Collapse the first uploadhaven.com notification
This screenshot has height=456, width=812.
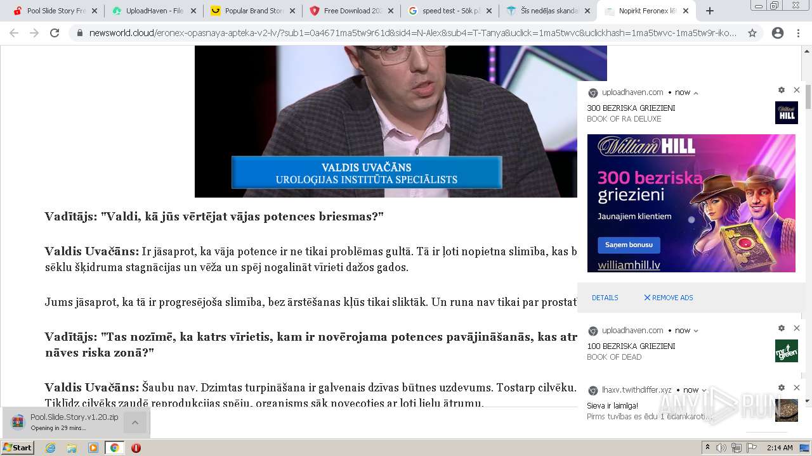tap(696, 92)
